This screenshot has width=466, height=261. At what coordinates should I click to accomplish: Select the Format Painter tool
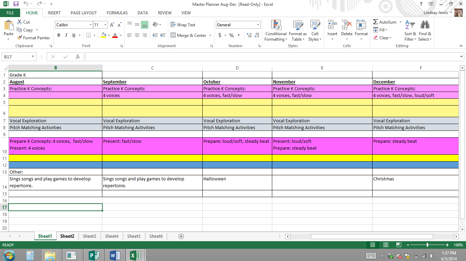(33, 38)
